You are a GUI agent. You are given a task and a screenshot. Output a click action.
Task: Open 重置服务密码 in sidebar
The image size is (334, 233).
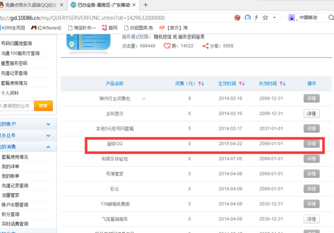coord(14,63)
